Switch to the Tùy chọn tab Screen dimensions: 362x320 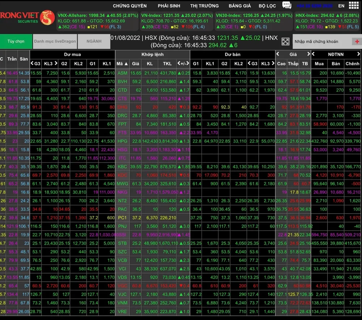tap(16, 41)
